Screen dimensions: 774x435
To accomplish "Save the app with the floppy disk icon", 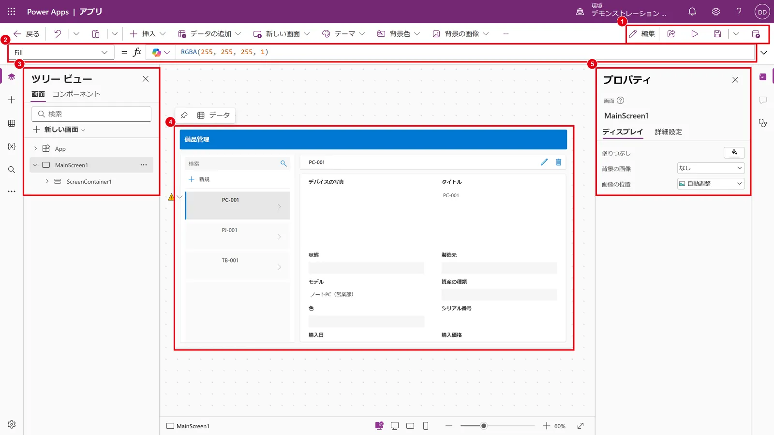I will coord(717,34).
